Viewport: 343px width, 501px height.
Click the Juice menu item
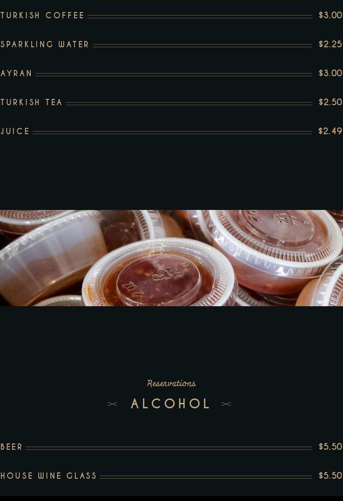coord(15,131)
